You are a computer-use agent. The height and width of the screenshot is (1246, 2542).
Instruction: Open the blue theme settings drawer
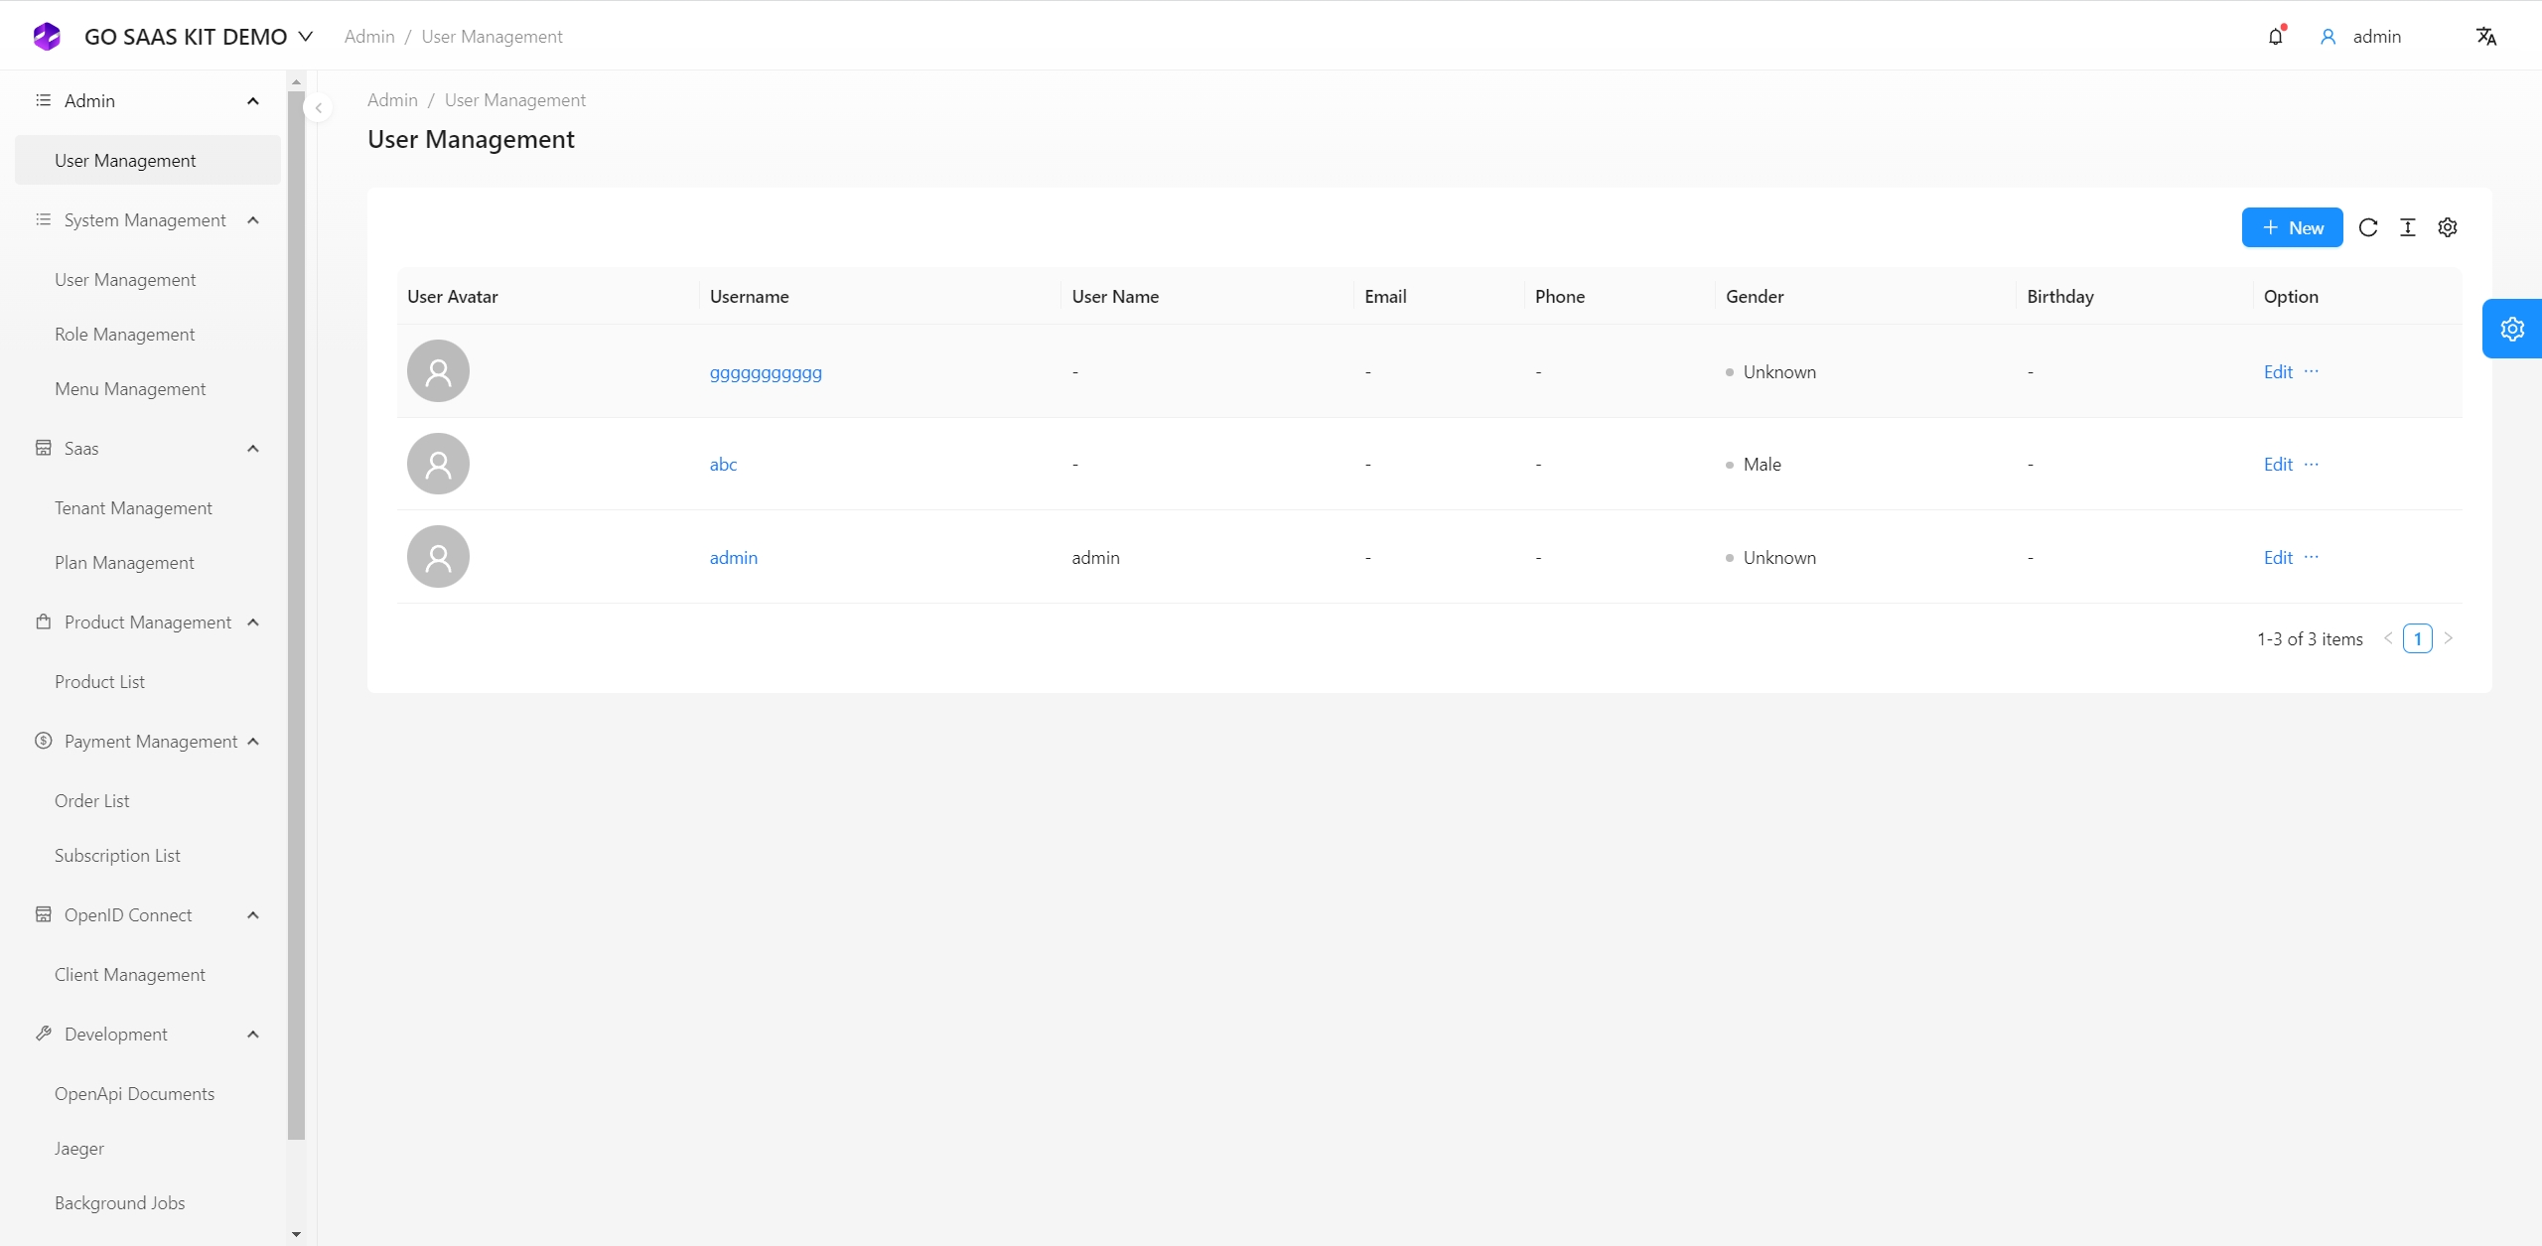2512,329
